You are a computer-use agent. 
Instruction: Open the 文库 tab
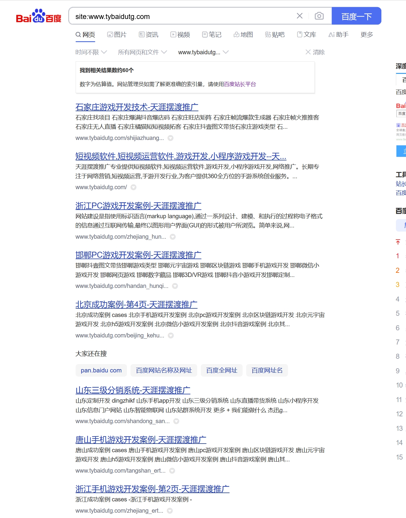click(307, 35)
